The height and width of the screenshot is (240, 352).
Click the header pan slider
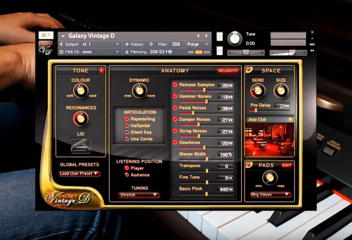tap(246, 53)
